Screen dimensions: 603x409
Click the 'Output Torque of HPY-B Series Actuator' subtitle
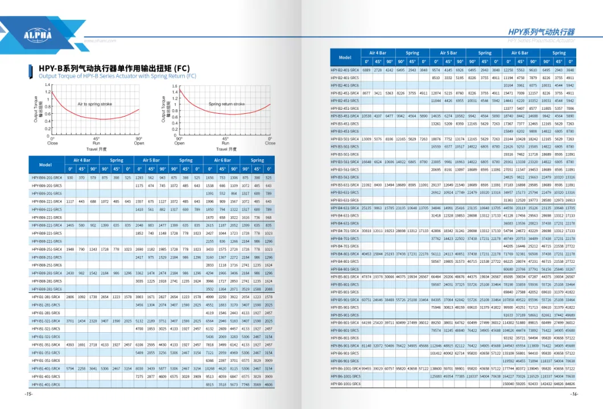(x=117, y=76)
